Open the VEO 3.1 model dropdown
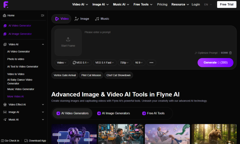This screenshot has height=144, width=240. (x=81, y=63)
